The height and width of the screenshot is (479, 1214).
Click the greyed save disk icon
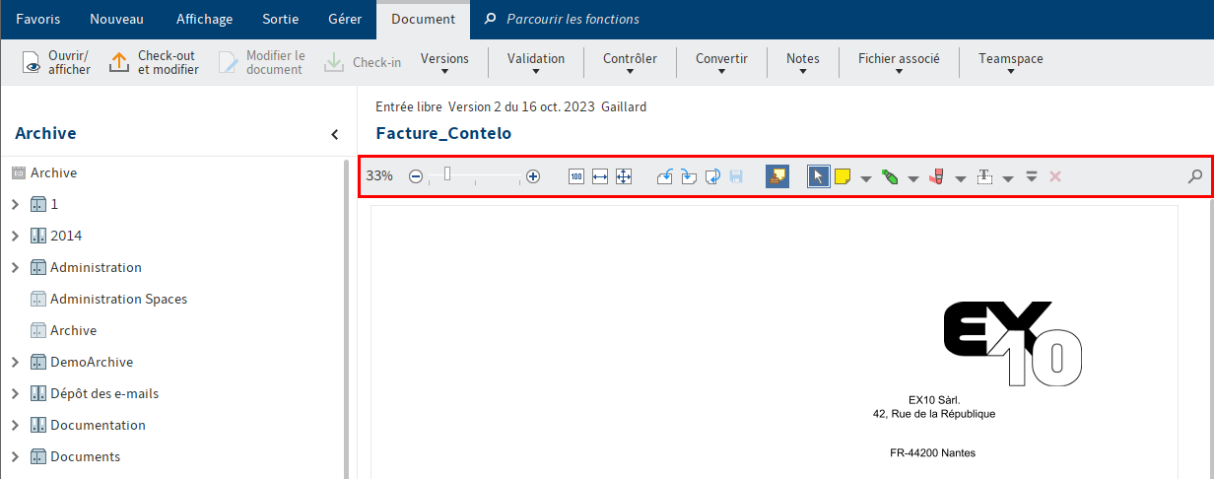(x=736, y=176)
